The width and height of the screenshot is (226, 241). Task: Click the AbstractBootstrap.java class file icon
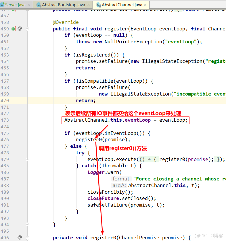(x=39, y=5)
